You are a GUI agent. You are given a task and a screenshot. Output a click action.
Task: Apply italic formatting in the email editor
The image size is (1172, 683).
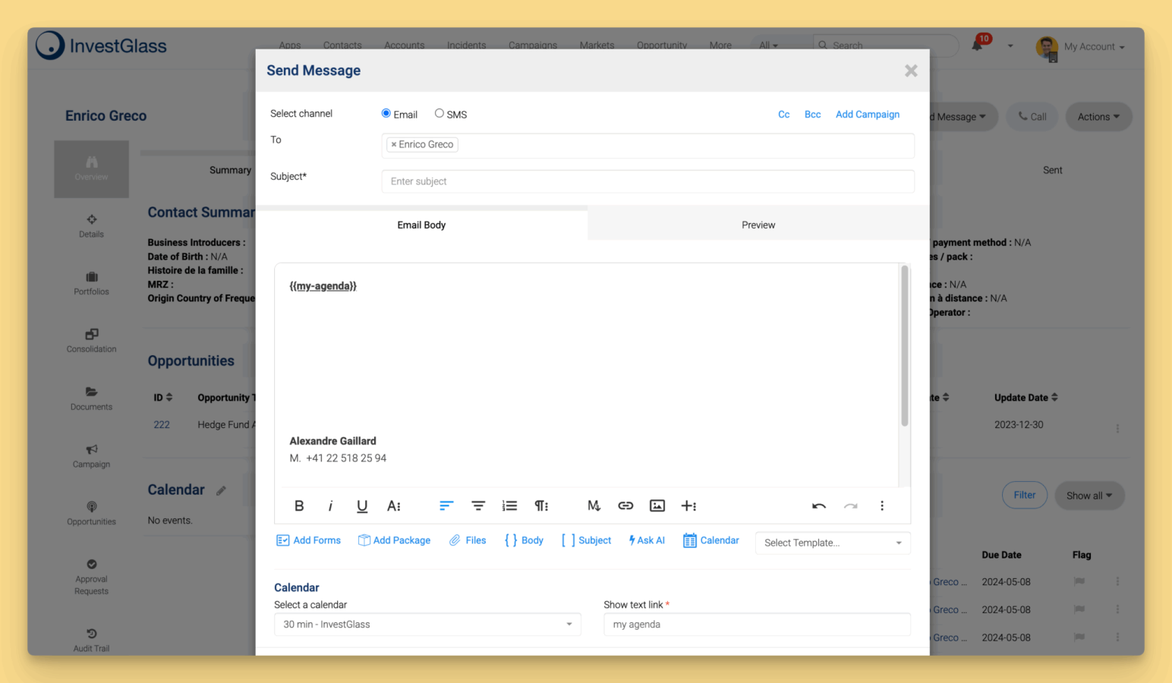330,506
